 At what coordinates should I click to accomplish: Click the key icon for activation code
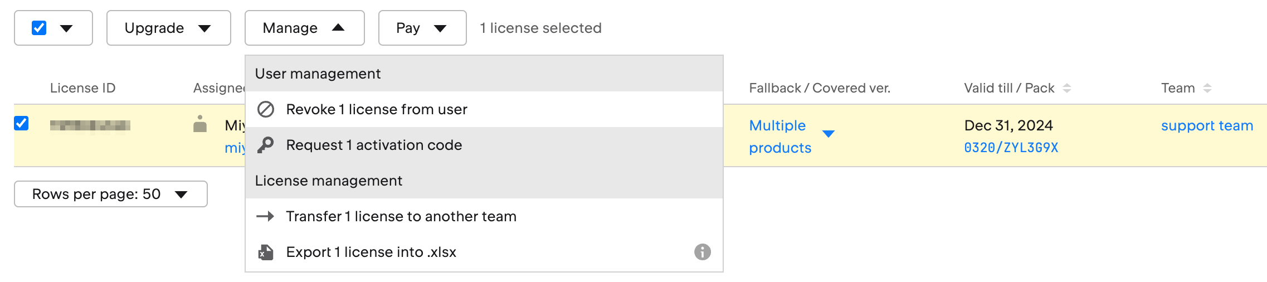[x=265, y=145]
